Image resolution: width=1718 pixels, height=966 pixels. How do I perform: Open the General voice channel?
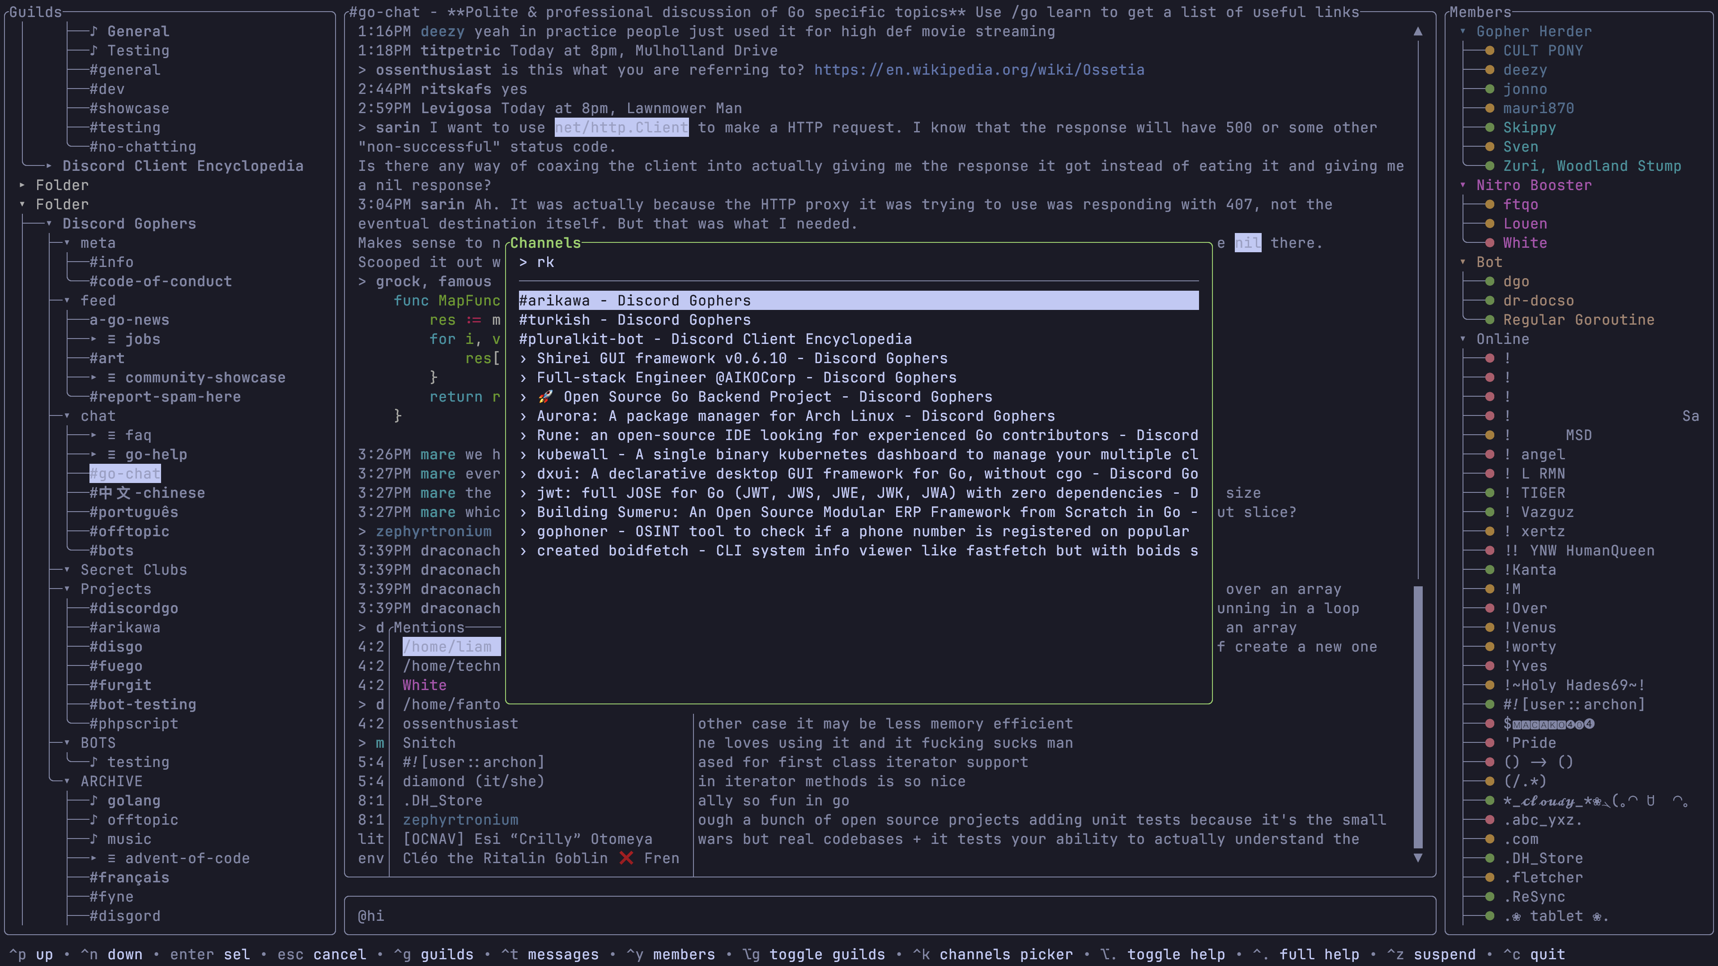pos(129,31)
